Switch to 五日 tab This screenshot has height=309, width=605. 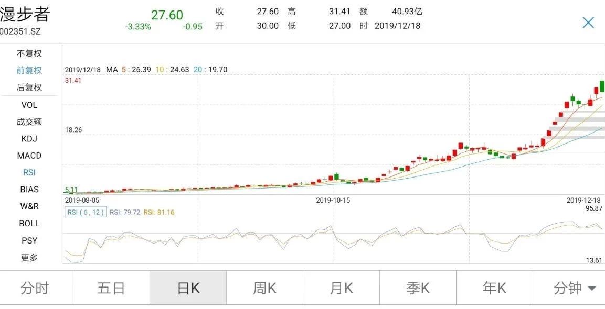coord(111,288)
